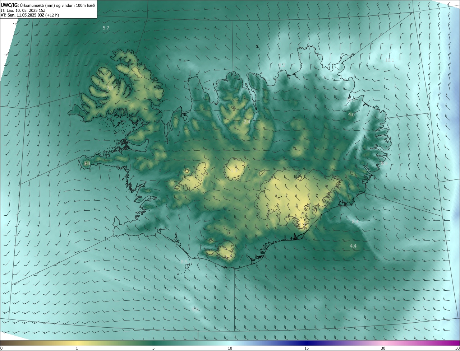
Task: Click the colour scale tick label 5
Action: click(x=153, y=348)
